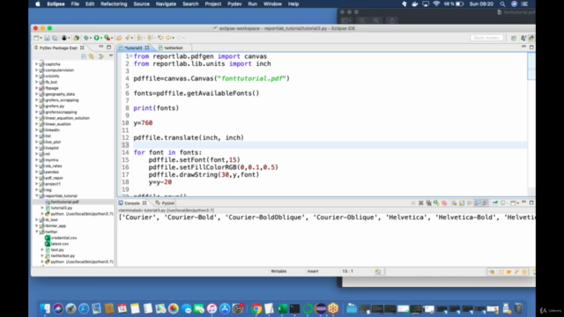Select the linkedin project
This screenshot has height=317, width=564.
coord(53,129)
